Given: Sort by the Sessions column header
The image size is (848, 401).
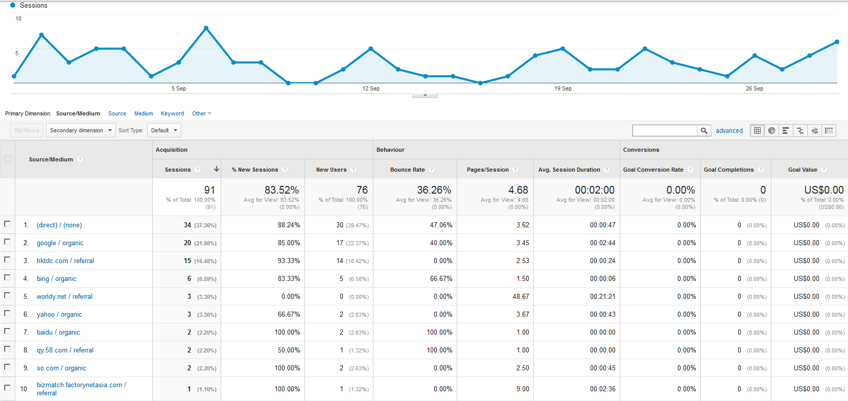Looking at the screenshot, I should point(178,170).
